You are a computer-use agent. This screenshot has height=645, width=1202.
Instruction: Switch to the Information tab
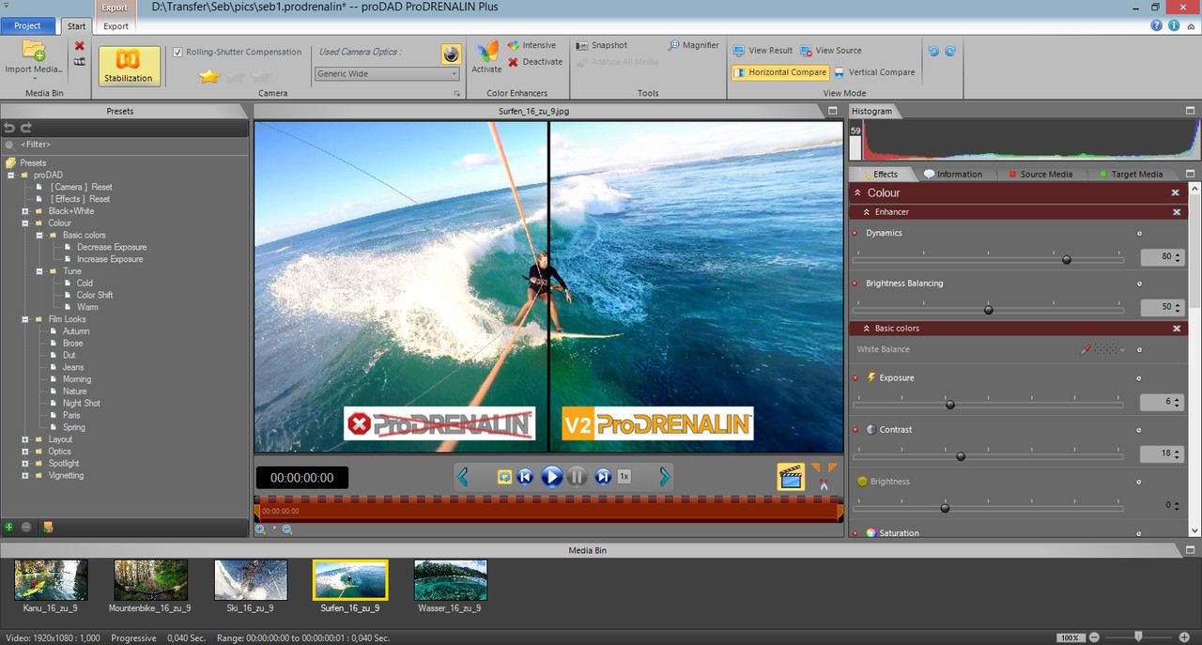(x=952, y=175)
